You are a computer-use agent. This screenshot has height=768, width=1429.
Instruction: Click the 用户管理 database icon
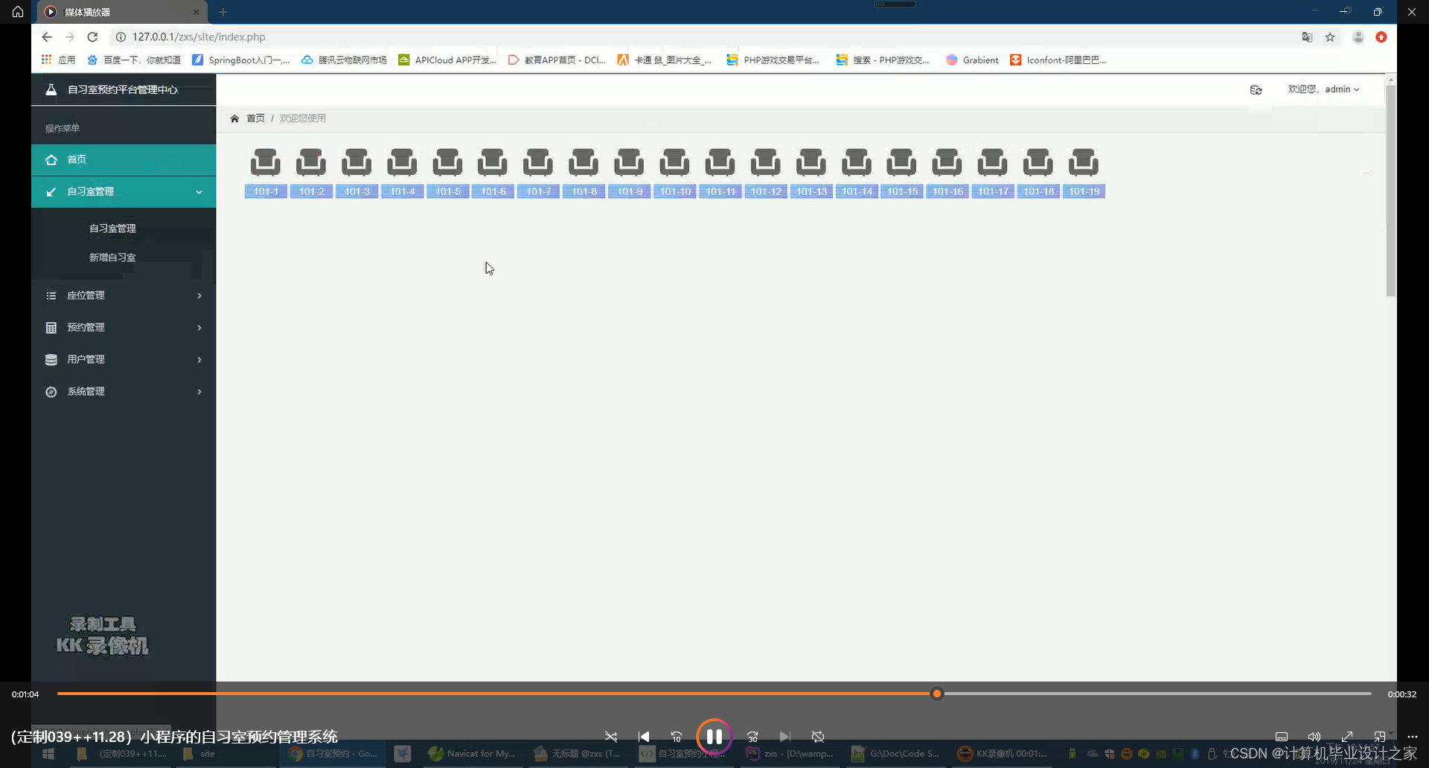51,359
